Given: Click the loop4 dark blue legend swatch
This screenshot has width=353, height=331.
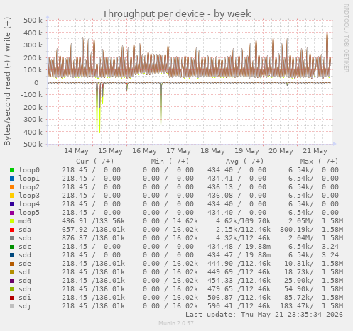Looking at the screenshot, I should [x=12, y=204].
